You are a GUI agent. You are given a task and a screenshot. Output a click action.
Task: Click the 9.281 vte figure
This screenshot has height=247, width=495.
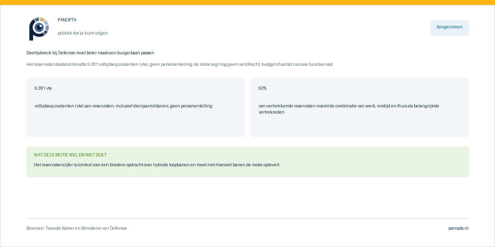point(43,88)
